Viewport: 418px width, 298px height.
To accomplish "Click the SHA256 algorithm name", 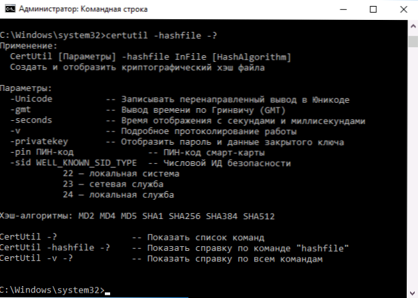I will coord(184,216).
